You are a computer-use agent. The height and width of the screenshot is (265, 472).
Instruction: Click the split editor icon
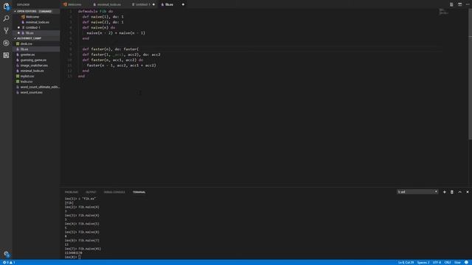click(x=459, y=4)
